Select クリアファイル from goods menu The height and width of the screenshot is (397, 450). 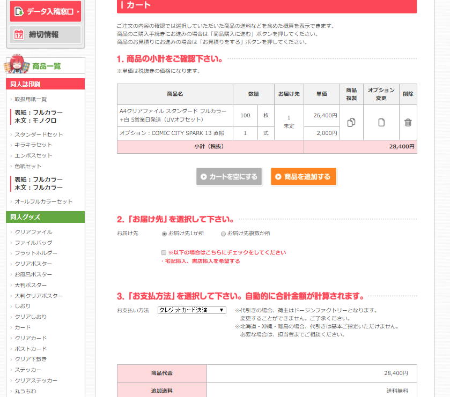point(33,232)
